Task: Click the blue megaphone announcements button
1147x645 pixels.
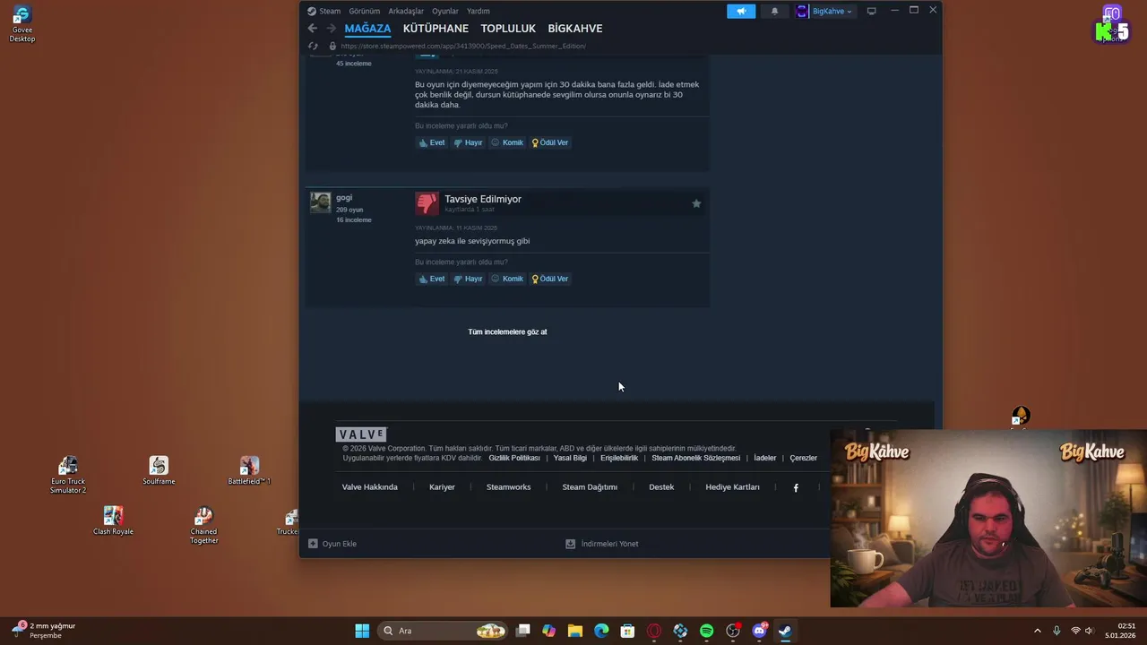Action: coord(741,11)
